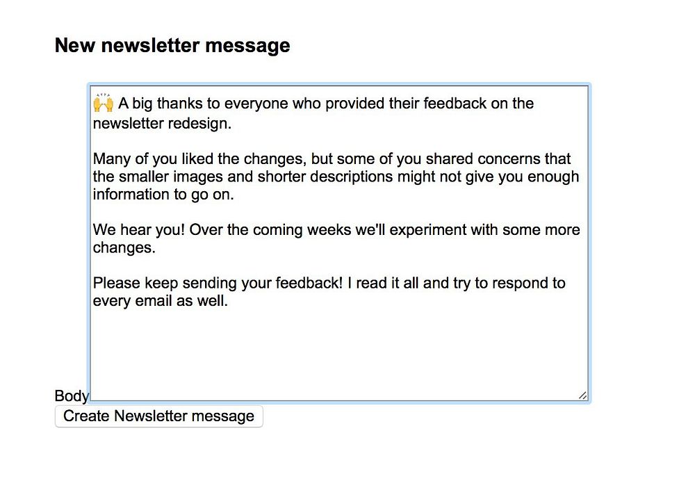Click the raised hands emoji
This screenshot has height=481, width=695.
point(104,103)
